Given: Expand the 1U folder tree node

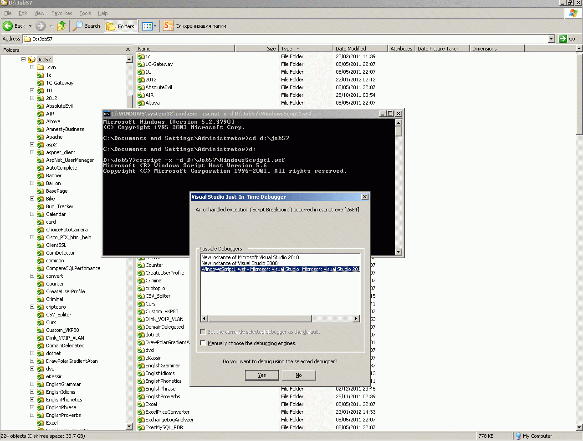Looking at the screenshot, I should [32, 90].
